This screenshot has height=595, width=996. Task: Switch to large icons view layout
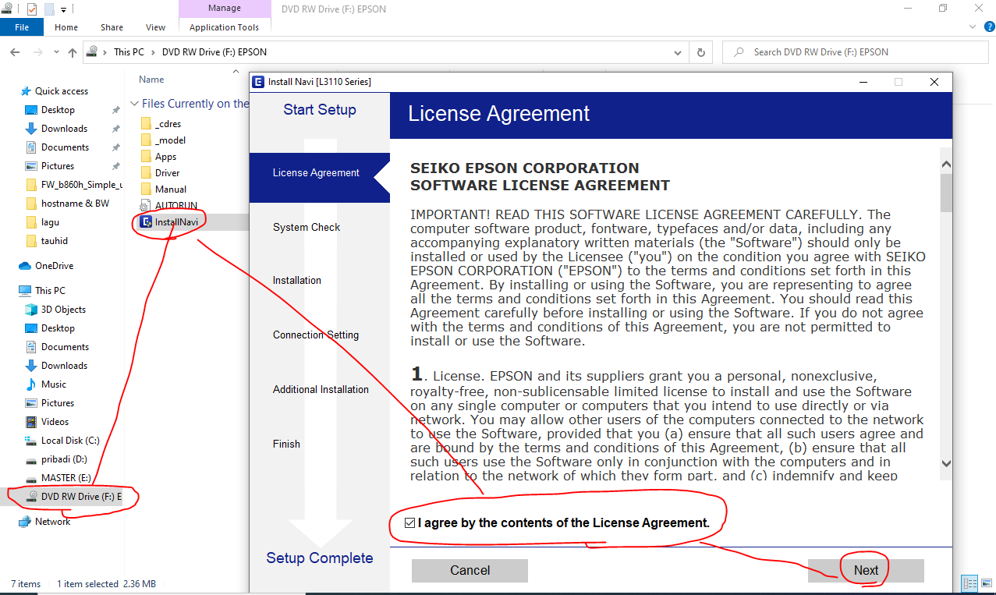coord(986,583)
